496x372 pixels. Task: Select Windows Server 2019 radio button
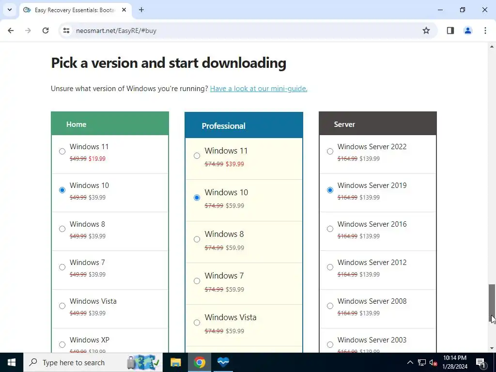pyautogui.click(x=330, y=190)
